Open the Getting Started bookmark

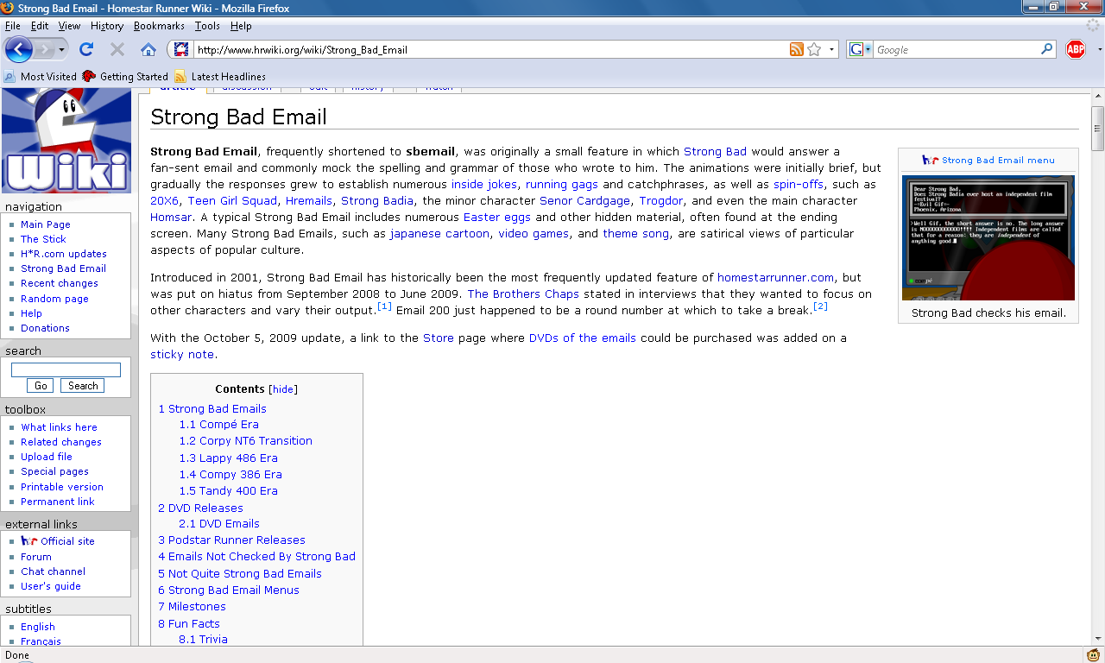[125, 76]
